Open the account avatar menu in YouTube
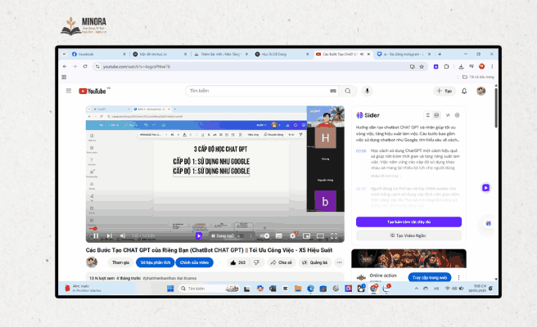Screen dimensions: 537x327 point(481,91)
